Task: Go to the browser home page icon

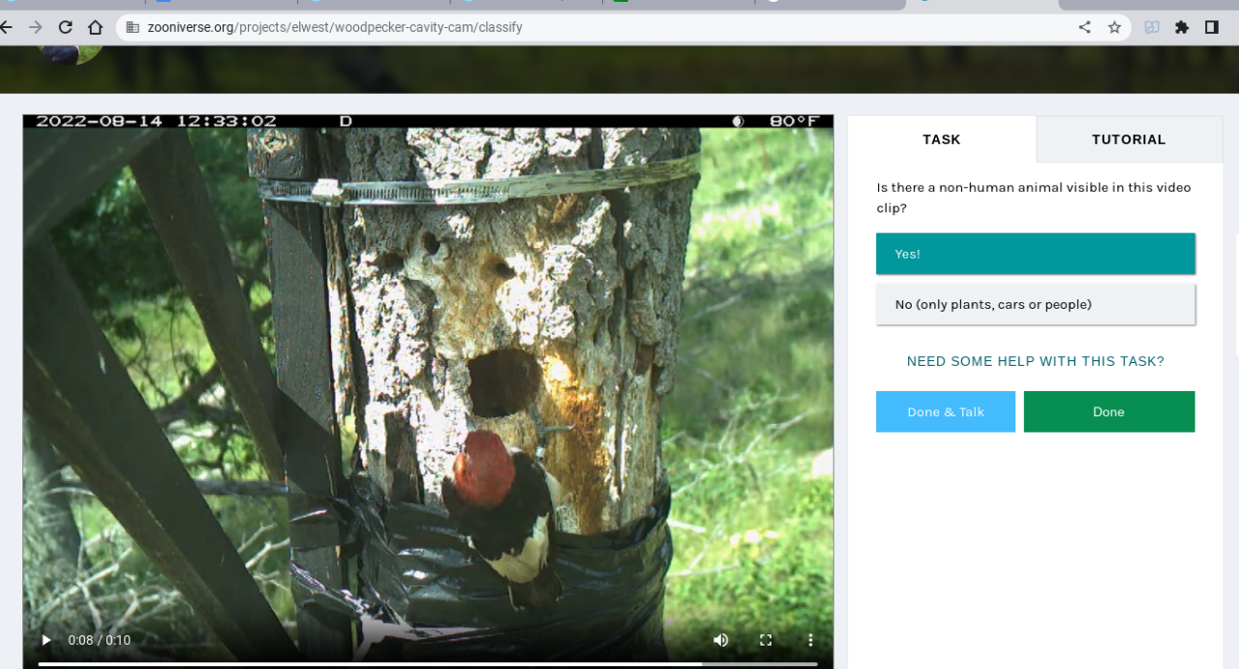Action: pyautogui.click(x=95, y=27)
